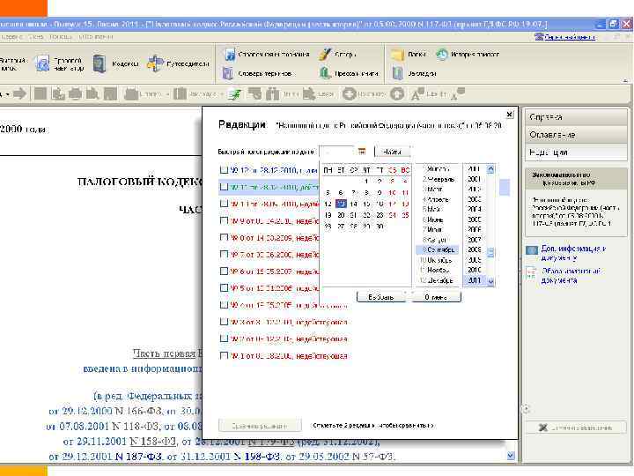Check edition № 7 недействующая checkbox
The image size is (634, 476).
pyautogui.click(x=224, y=254)
